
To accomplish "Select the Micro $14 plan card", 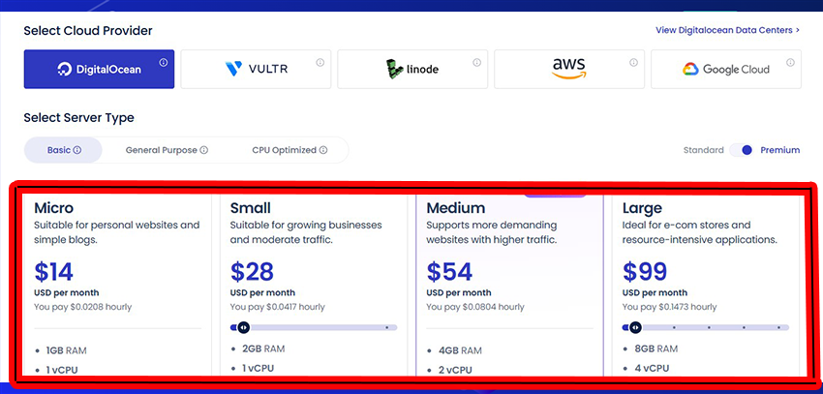I will coord(114,271).
